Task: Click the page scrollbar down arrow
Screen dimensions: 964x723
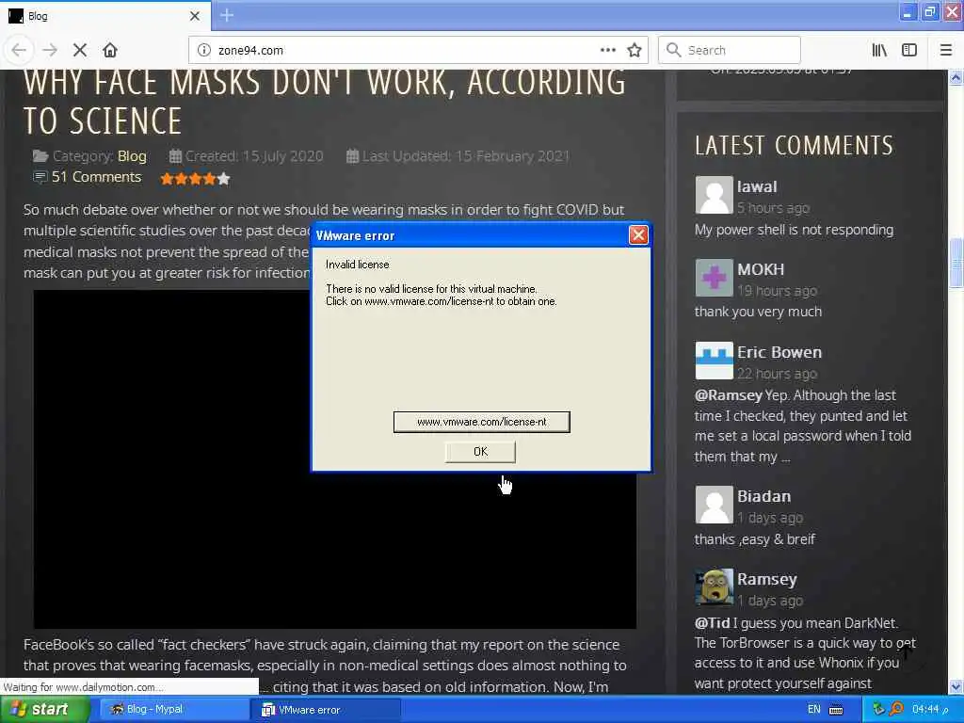Action: [956, 686]
